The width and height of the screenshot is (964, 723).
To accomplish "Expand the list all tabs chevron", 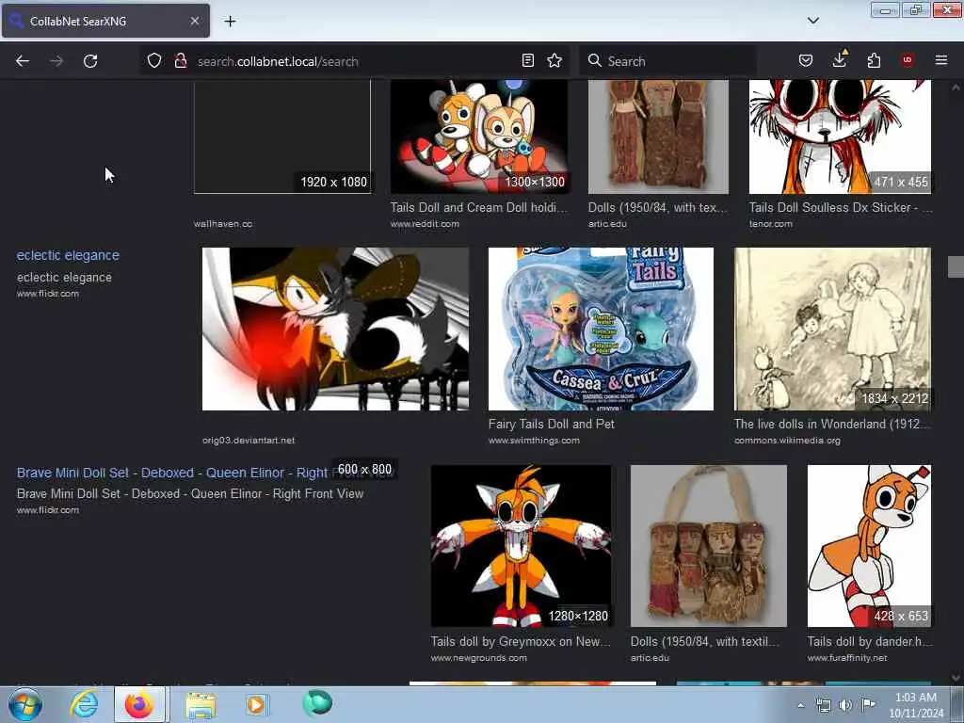I will point(812,21).
